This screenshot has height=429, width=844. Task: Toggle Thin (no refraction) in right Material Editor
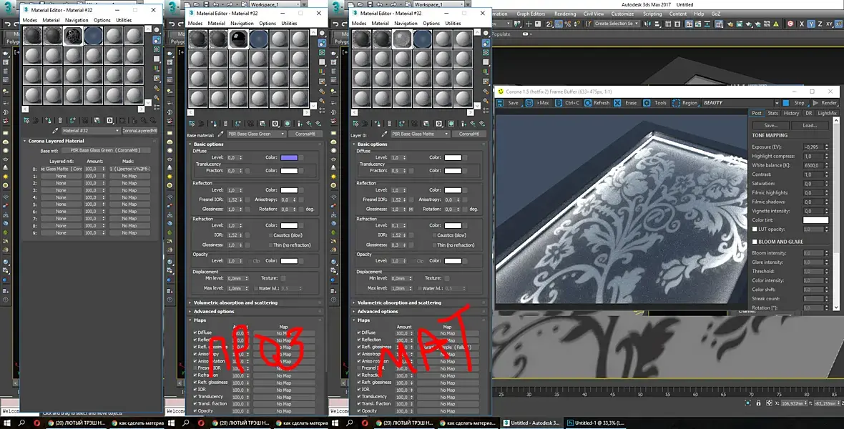[x=435, y=245]
